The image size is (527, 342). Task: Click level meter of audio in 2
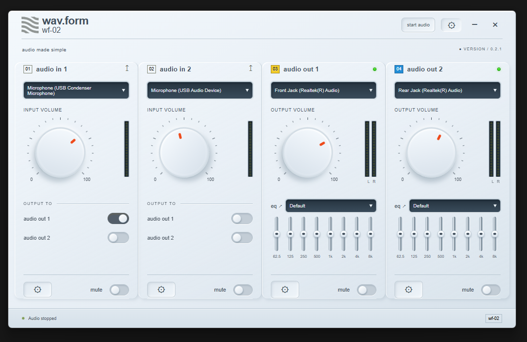(250, 149)
